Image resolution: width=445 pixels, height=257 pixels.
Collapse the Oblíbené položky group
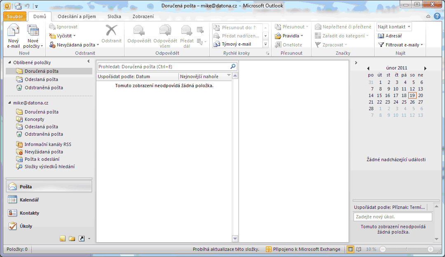tap(9, 63)
